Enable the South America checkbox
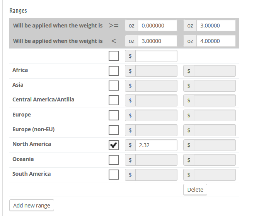Viewport: 254px width, 216px height. [114, 175]
